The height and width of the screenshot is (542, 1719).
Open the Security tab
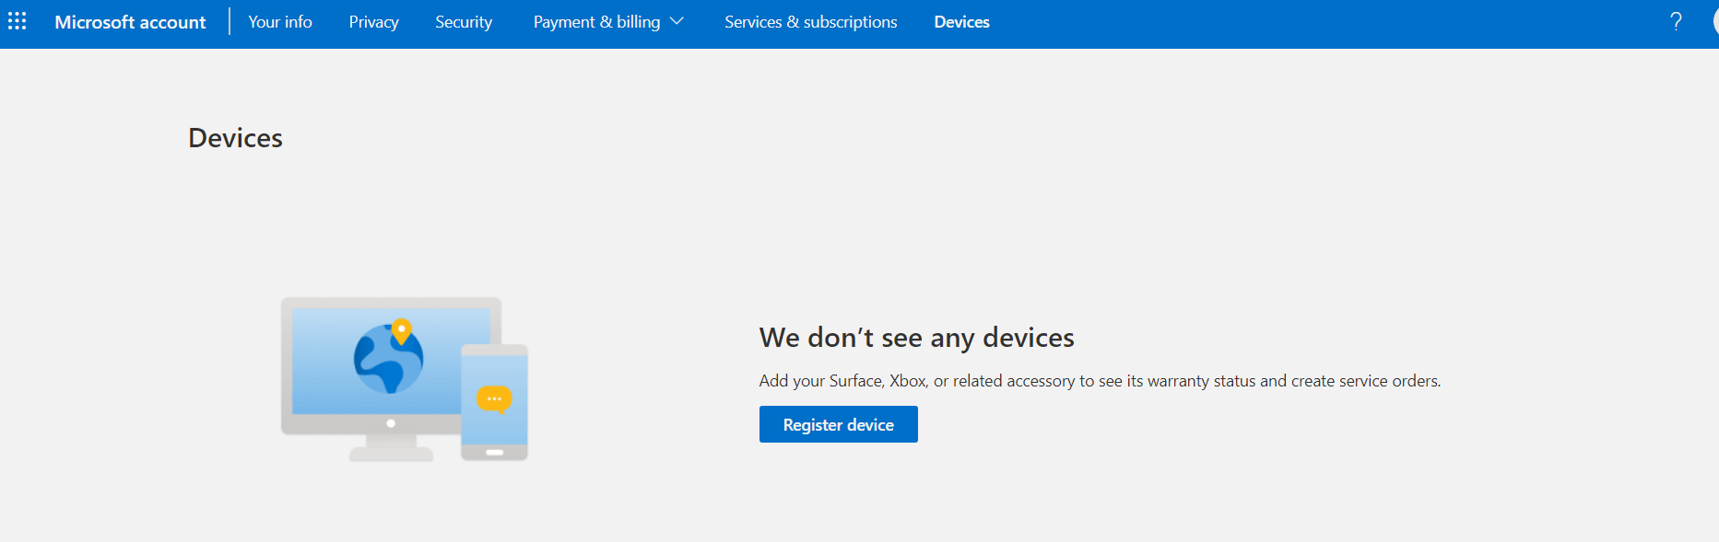pos(464,22)
